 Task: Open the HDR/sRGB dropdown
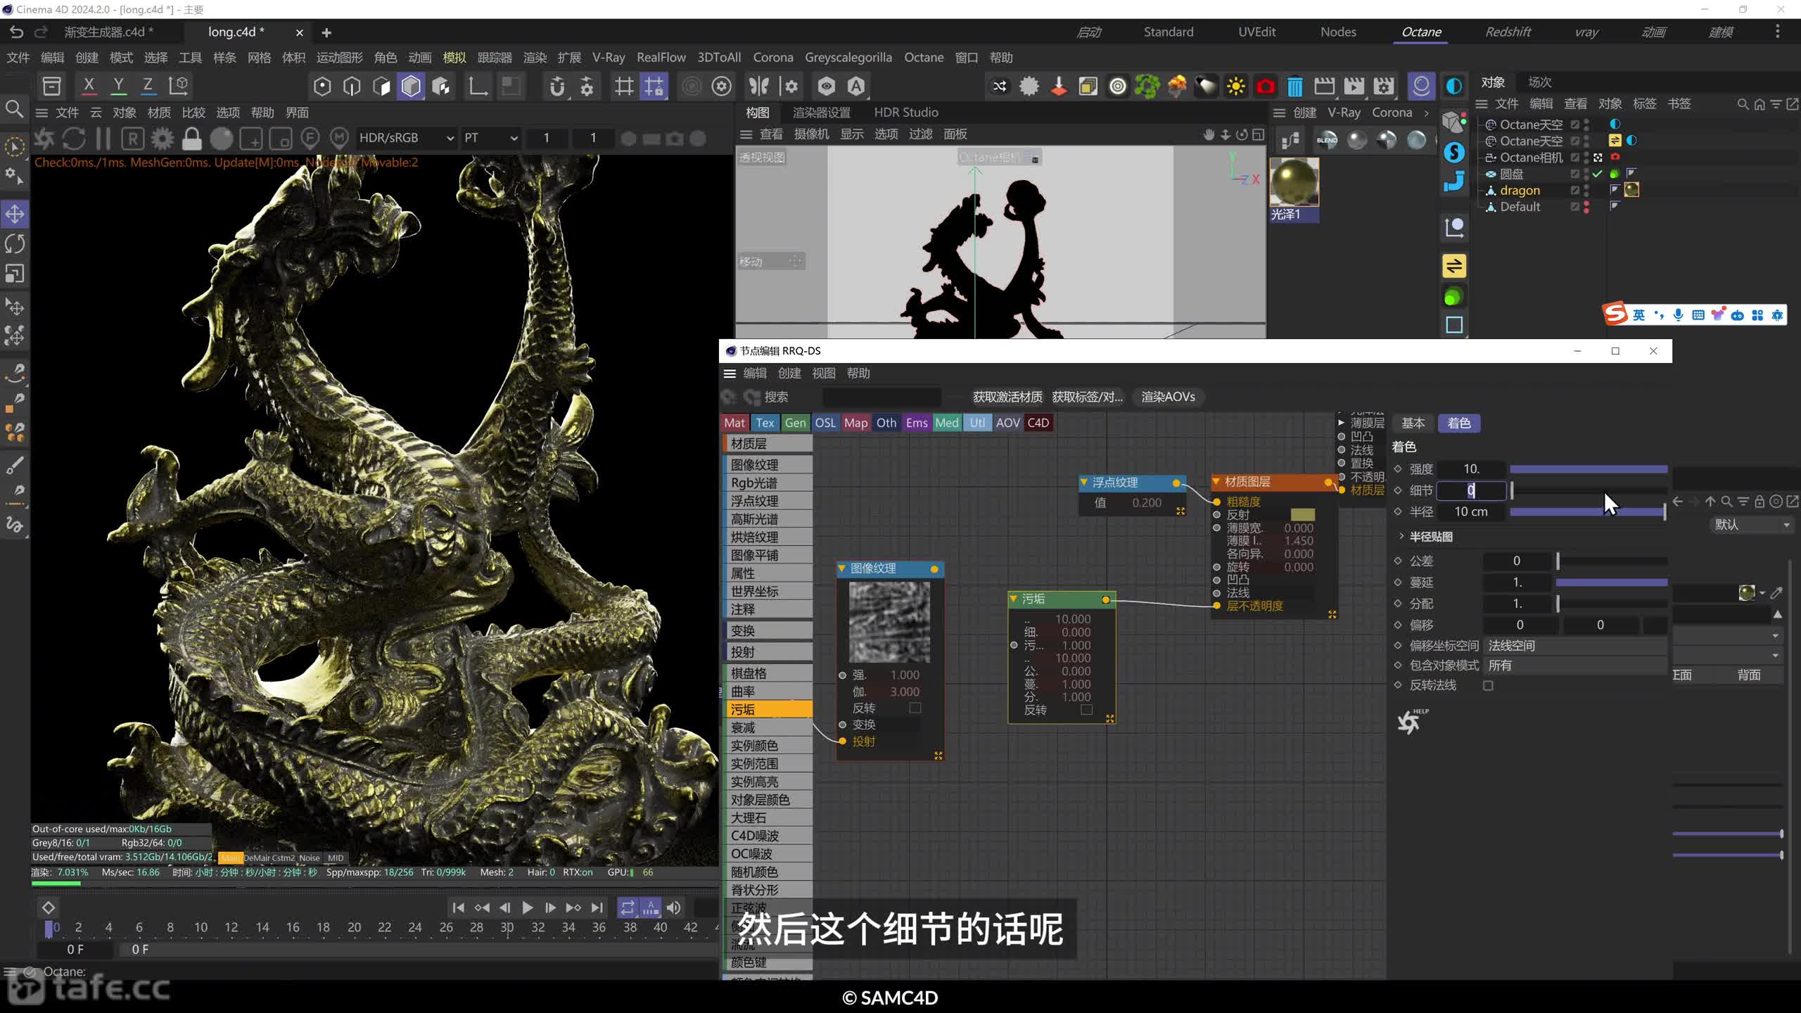pos(406,138)
